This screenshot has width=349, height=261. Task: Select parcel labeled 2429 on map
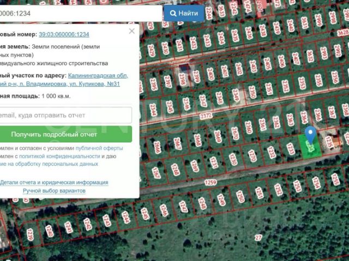pos(151,51)
